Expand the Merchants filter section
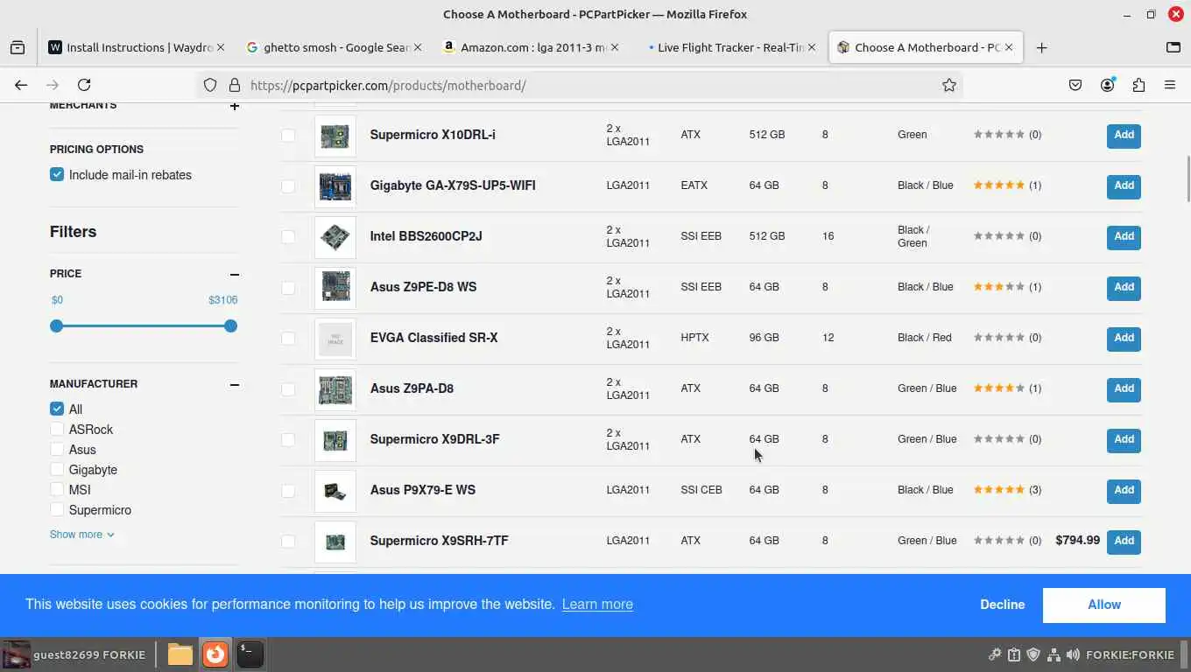 pyautogui.click(x=234, y=106)
